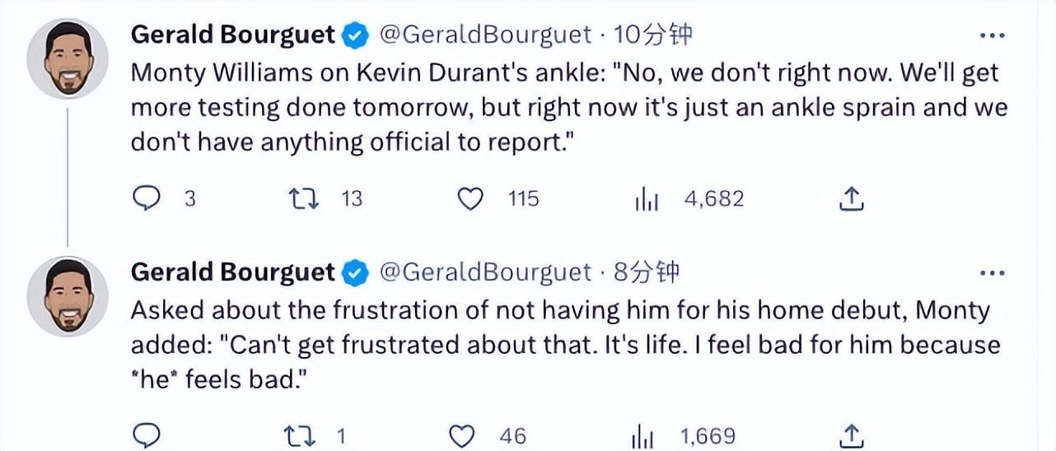
Task: Open Gerald Bourguet's avatar on first tweet
Action: [68, 58]
